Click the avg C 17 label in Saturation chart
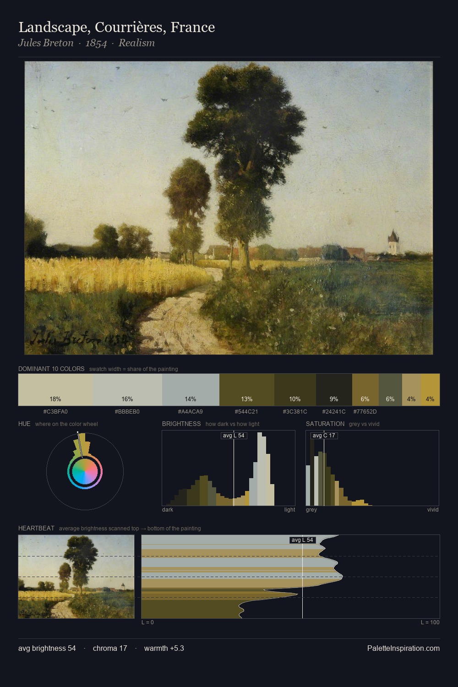The height and width of the screenshot is (687, 458). click(x=324, y=436)
